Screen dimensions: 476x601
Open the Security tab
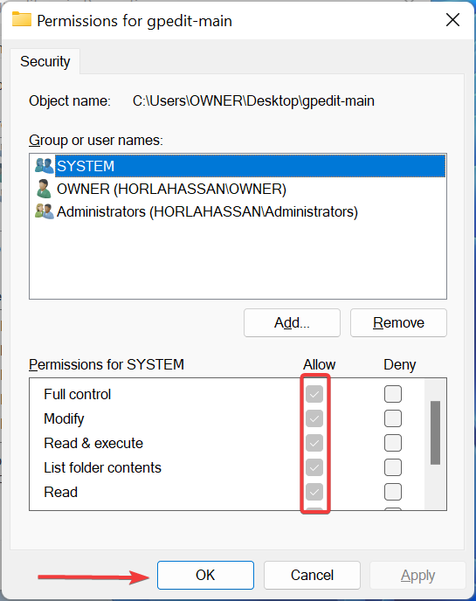coord(45,61)
